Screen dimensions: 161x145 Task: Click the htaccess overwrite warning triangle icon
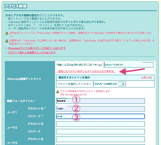(x=7, y=33)
